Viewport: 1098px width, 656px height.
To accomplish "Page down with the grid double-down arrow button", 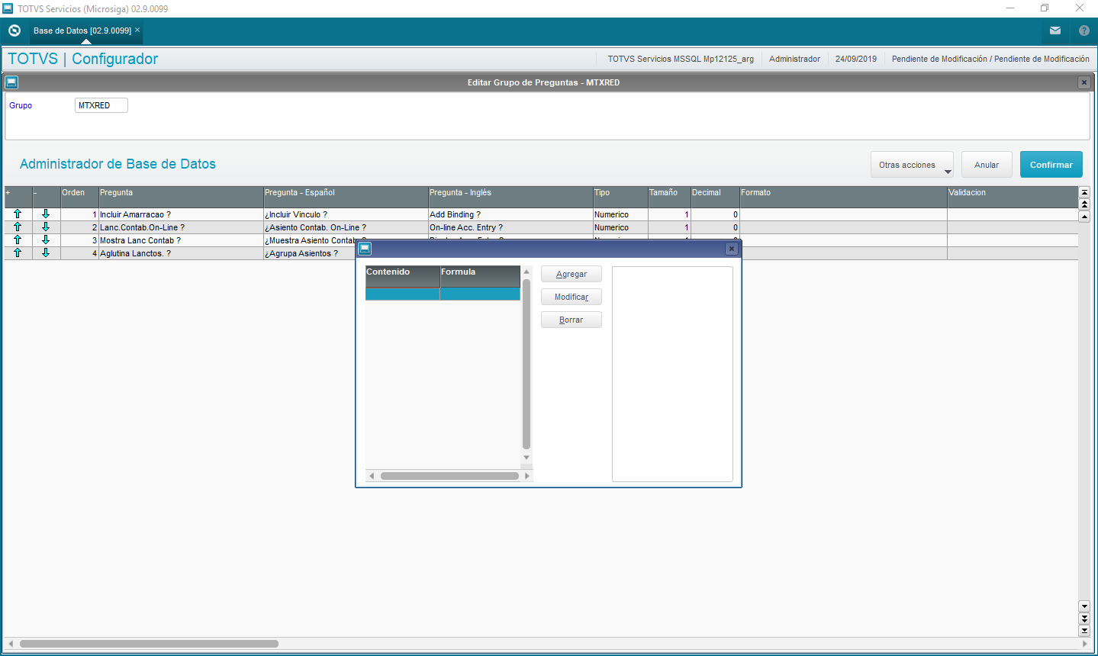I will [x=1084, y=619].
